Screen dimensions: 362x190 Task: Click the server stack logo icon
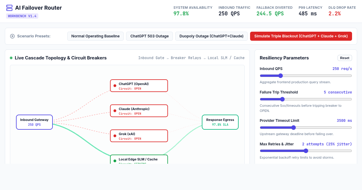(9, 8)
